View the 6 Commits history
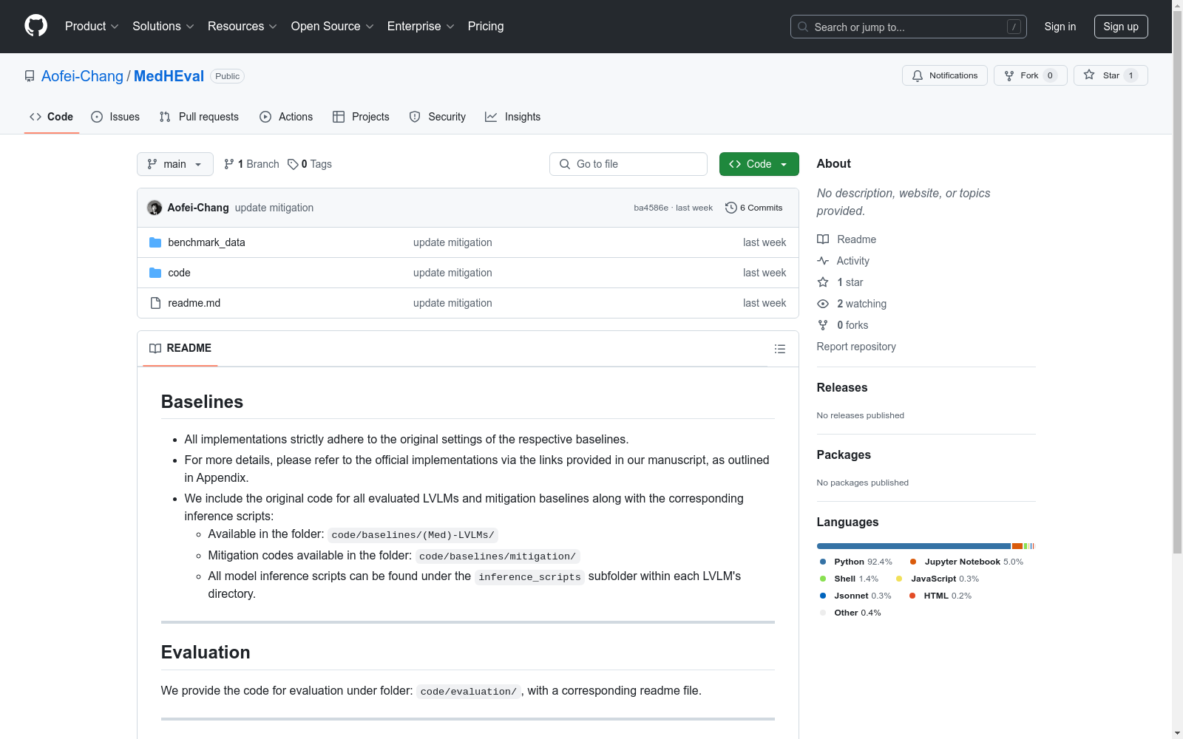The width and height of the screenshot is (1183, 739). pyautogui.click(x=754, y=208)
